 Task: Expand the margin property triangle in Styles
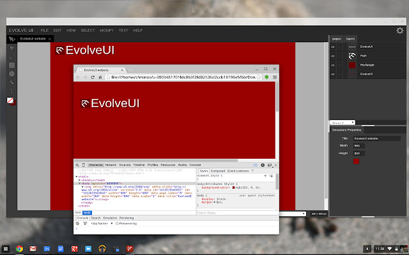(x=215, y=202)
